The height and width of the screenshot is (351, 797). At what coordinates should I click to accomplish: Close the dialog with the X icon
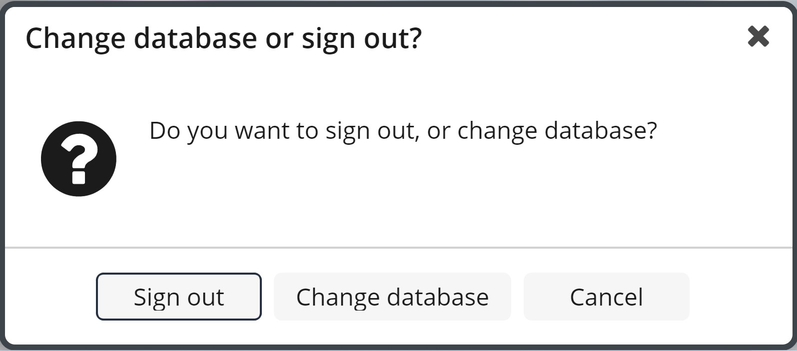pyautogui.click(x=758, y=36)
